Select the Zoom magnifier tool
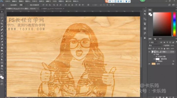The width and height of the screenshot is (177, 98). pos(2,69)
